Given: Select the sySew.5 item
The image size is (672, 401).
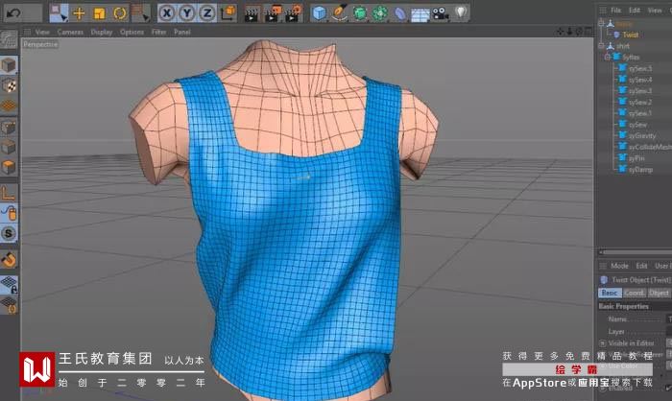Looking at the screenshot, I should point(640,68).
